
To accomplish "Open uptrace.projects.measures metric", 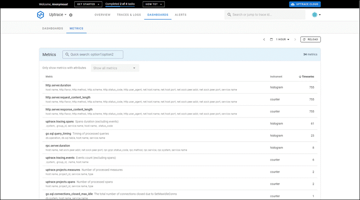I will click(63, 170).
